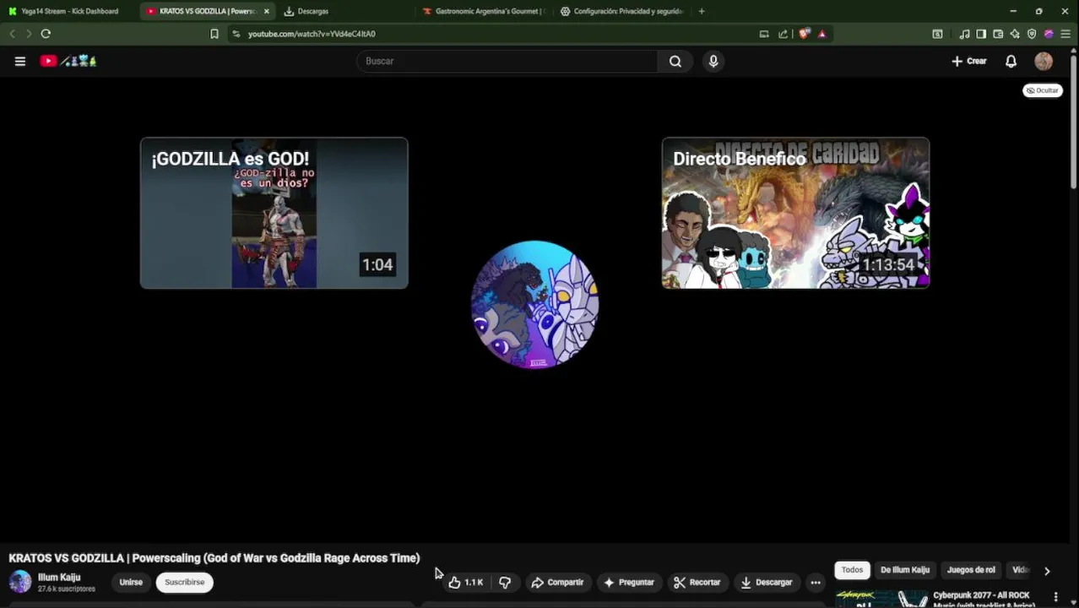Click the Descargar download button
Image resolution: width=1079 pixels, height=608 pixels.
[767, 582]
